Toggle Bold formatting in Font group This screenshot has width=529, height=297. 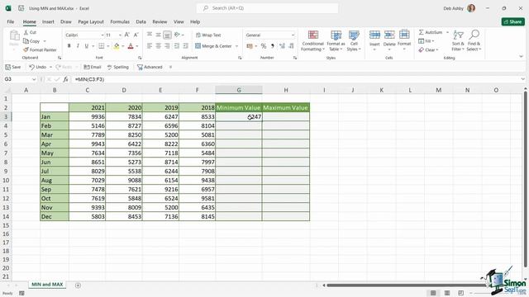(x=69, y=46)
